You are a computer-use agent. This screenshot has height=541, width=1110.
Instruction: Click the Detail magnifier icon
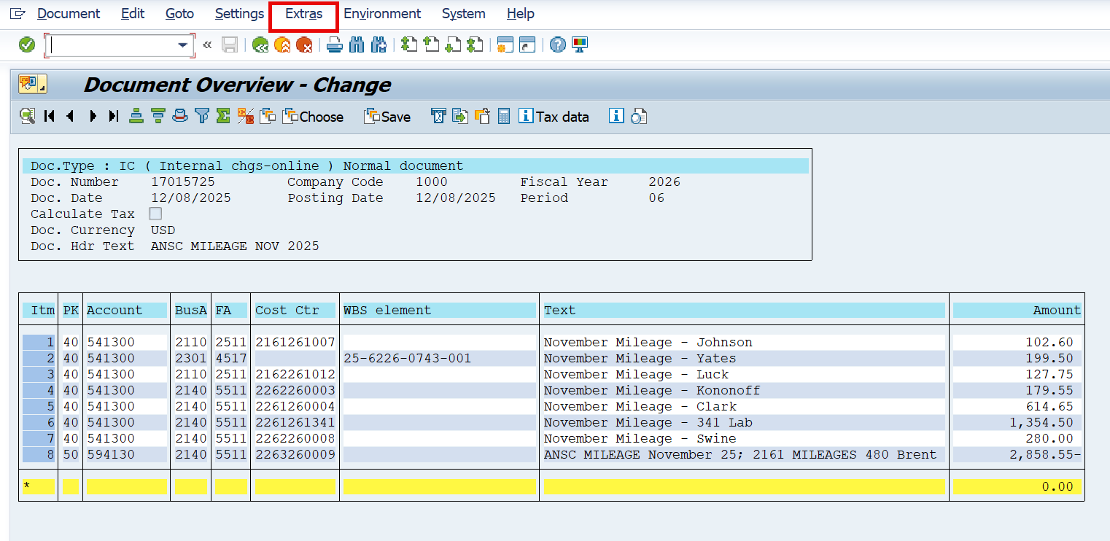tap(27, 116)
